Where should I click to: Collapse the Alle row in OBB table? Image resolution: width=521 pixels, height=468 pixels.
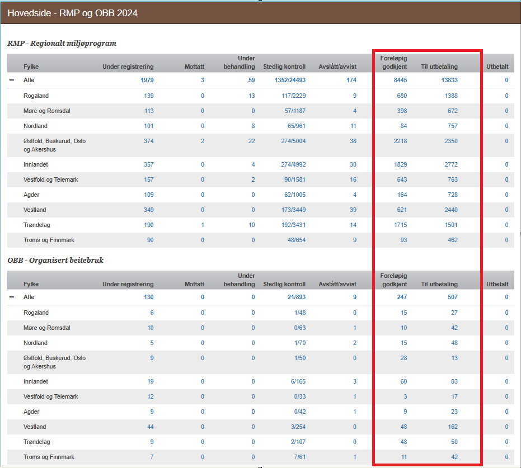point(12,297)
